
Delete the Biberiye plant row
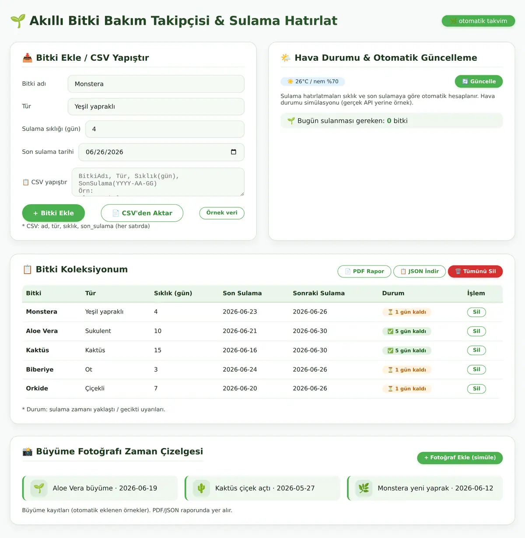tap(476, 369)
